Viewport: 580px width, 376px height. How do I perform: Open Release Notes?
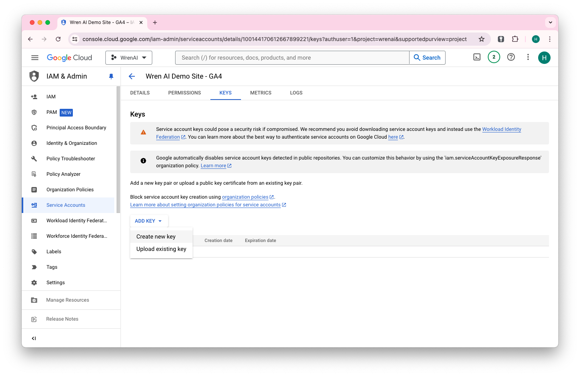coord(71,319)
